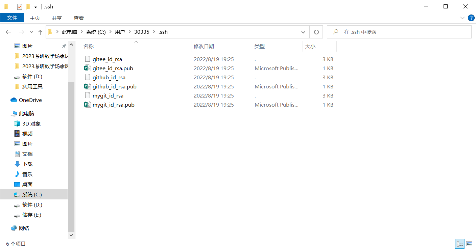Expand root chevron before 此电脑 in address bar
The height and width of the screenshot is (249, 476).
pyautogui.click(x=57, y=32)
